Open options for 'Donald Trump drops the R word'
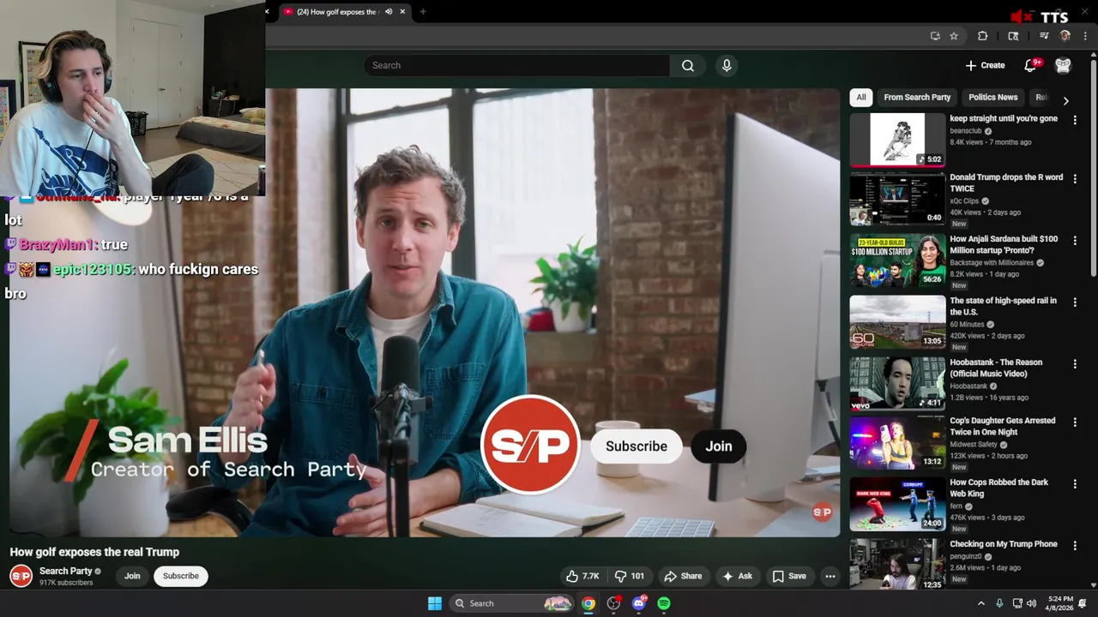The image size is (1098, 617). 1075,179
